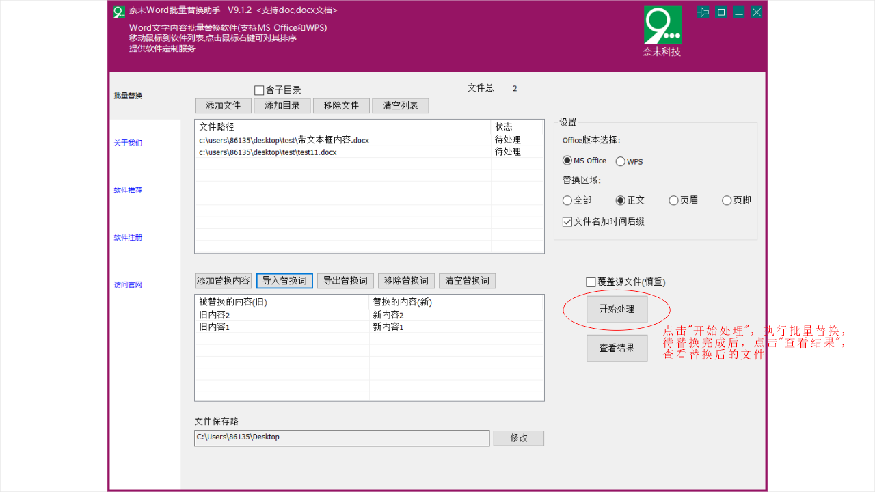Choose 全部 as replace region
The height and width of the screenshot is (492, 875).
tap(567, 200)
